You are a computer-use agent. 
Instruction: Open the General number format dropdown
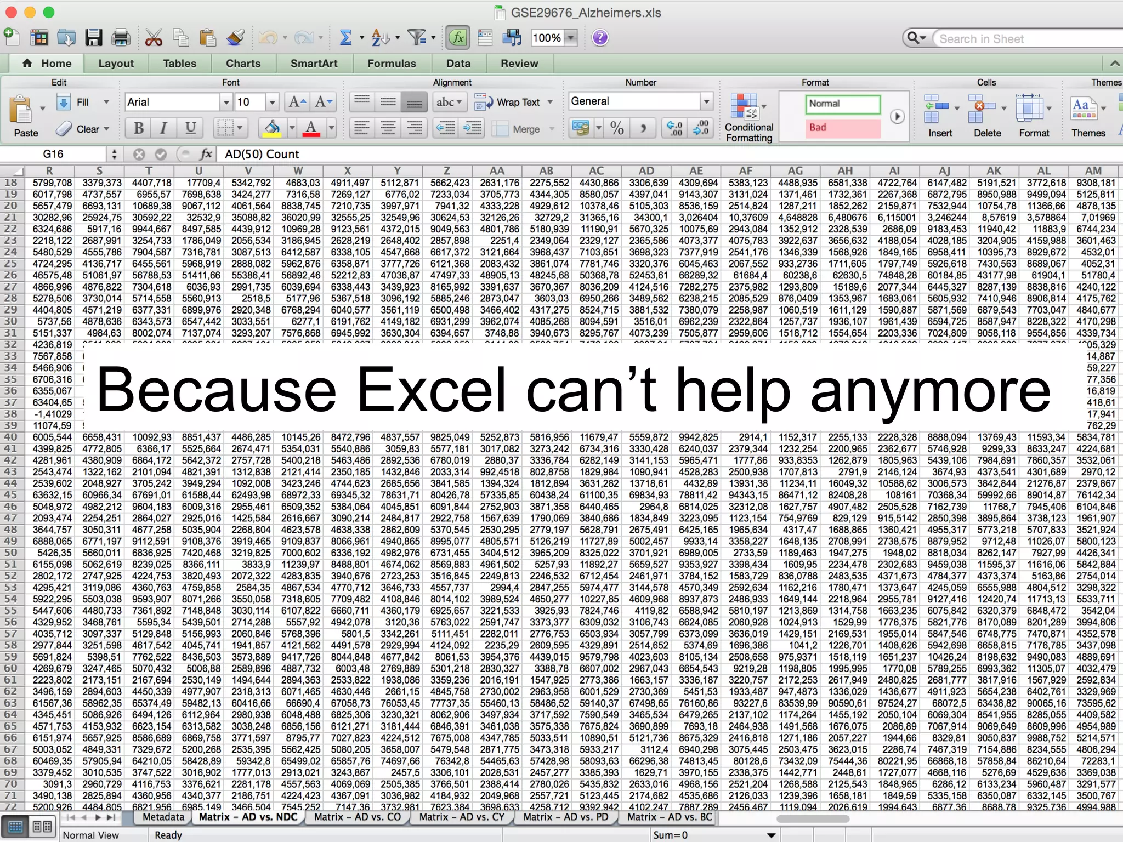pyautogui.click(x=706, y=101)
